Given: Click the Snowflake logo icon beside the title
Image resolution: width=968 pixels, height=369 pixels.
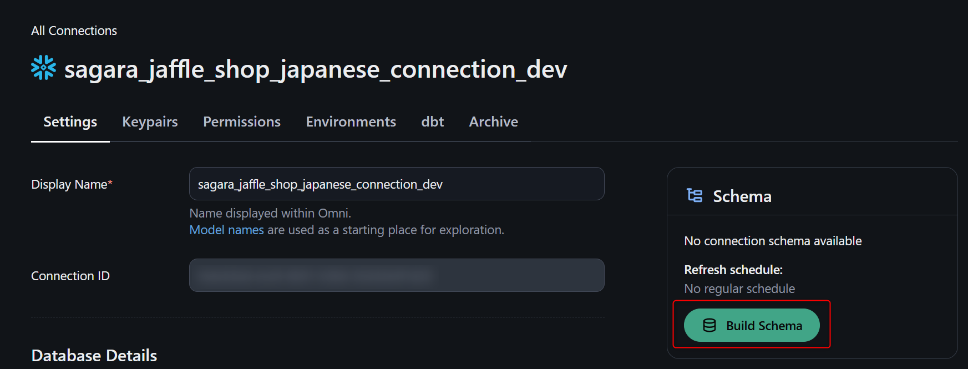Looking at the screenshot, I should click(43, 68).
